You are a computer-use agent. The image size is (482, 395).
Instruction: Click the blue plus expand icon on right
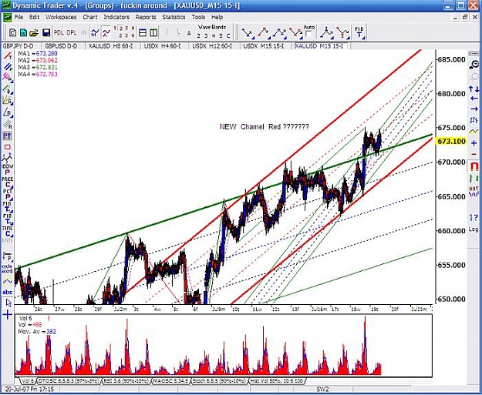474,143
